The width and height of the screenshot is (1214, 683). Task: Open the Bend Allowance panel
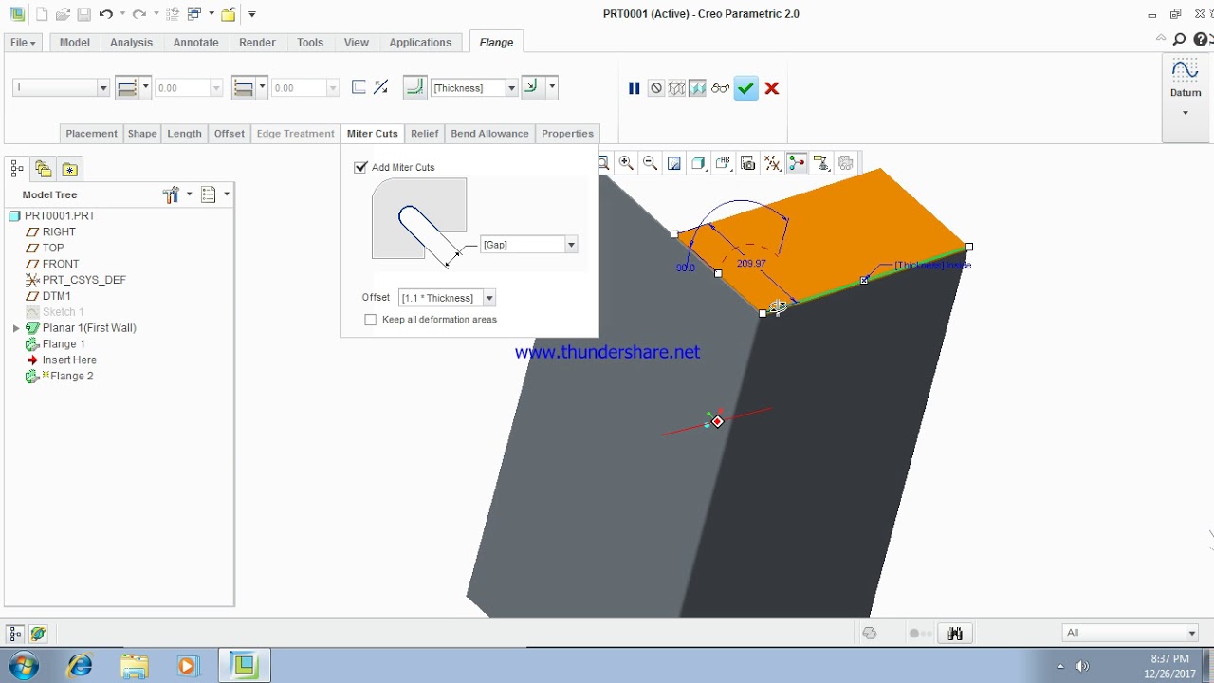(489, 134)
